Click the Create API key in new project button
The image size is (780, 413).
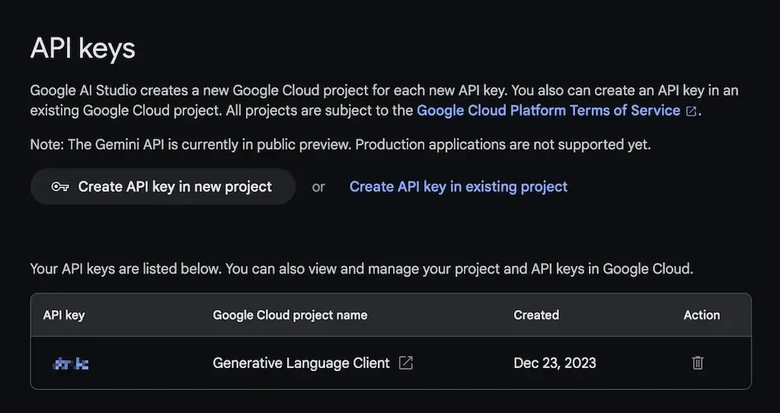click(x=163, y=187)
